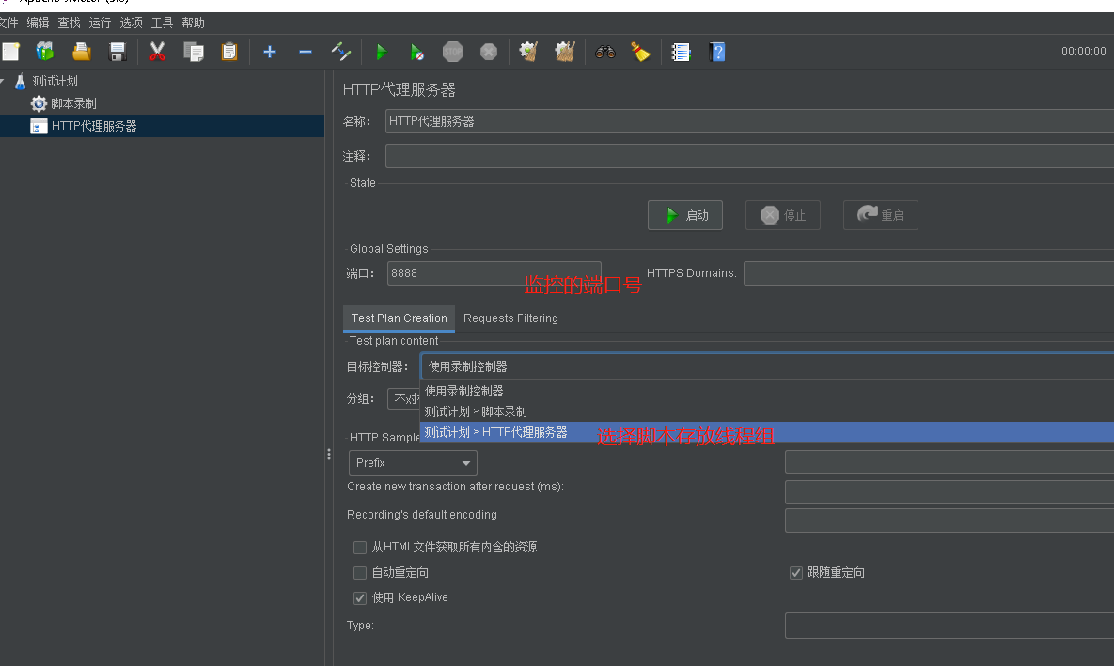Toggle 从HTML文件获取所有内含的资源 checkbox

(x=360, y=548)
